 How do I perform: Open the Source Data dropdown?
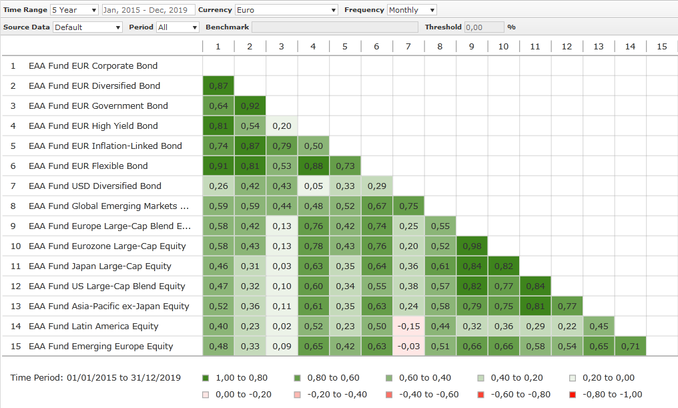(x=87, y=27)
